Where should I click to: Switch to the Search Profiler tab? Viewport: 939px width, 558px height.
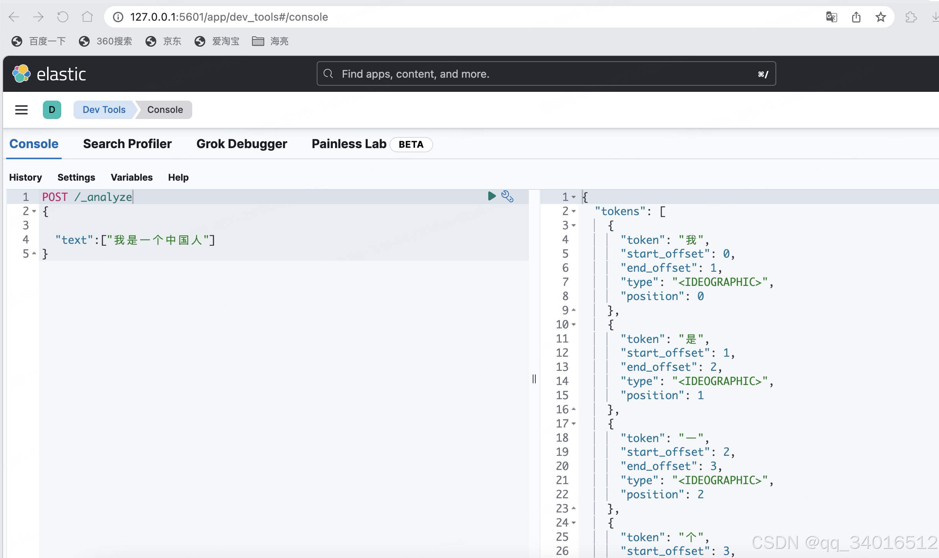pos(127,144)
